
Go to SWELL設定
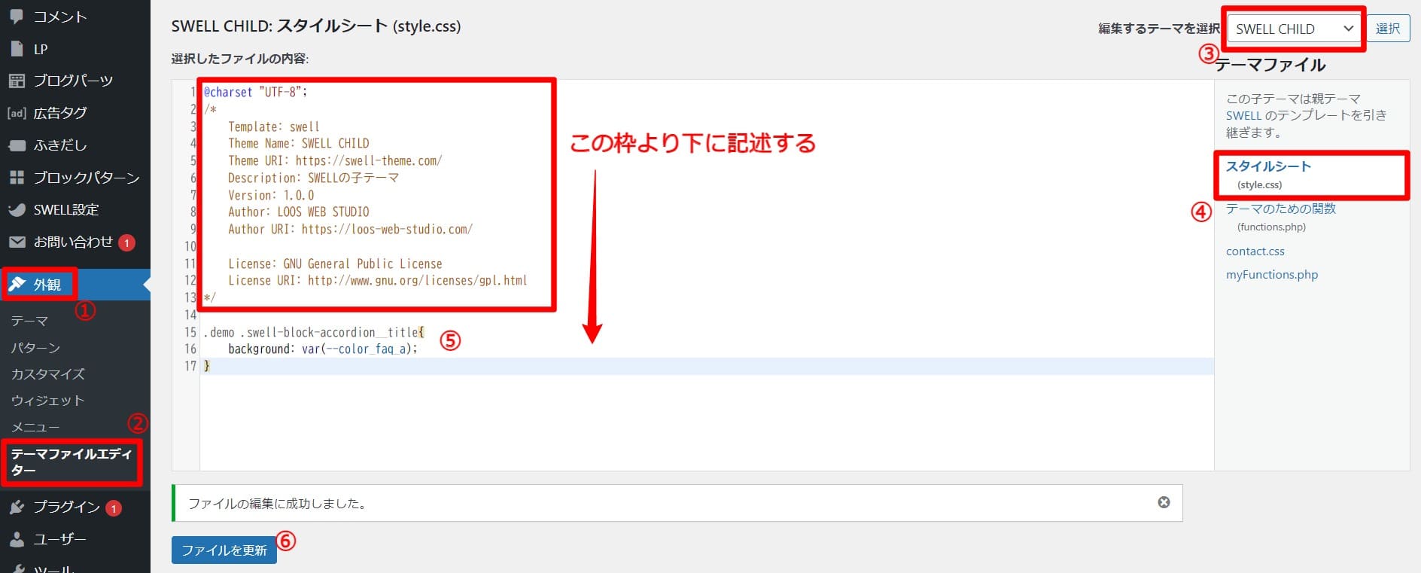(x=66, y=210)
